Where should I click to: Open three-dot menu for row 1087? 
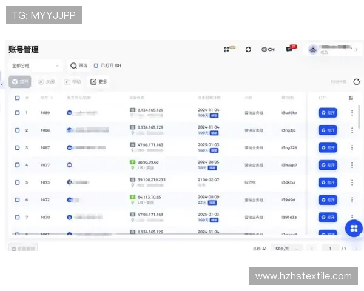[x=352, y=147]
